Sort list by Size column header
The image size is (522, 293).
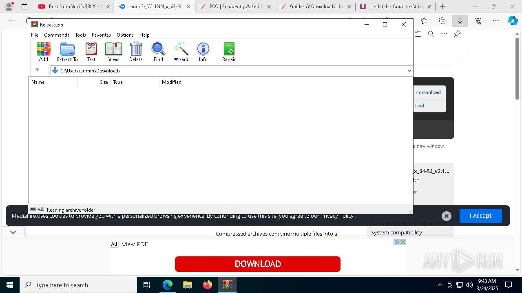(94, 82)
